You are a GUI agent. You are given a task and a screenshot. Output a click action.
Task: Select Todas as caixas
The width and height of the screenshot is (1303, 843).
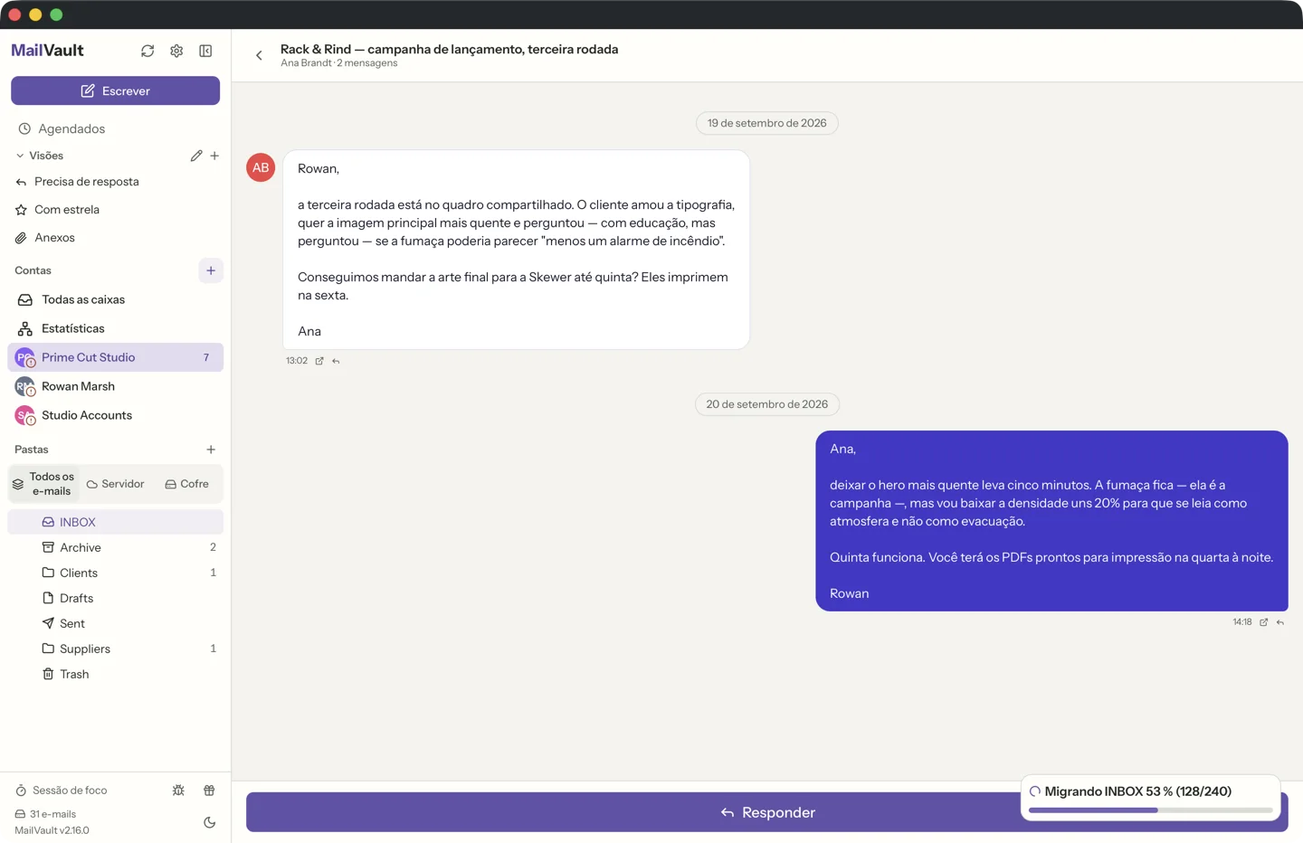pos(115,299)
